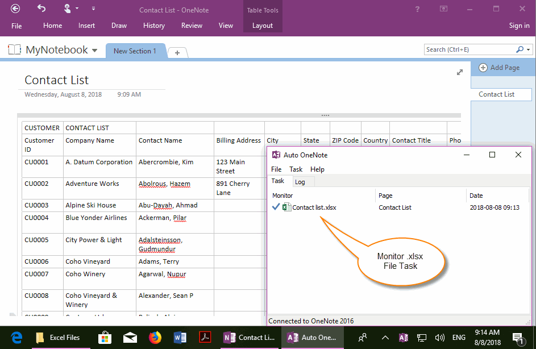Open Excel Files folder on taskbar
Viewport: 536px width, 349px height.
(61, 338)
